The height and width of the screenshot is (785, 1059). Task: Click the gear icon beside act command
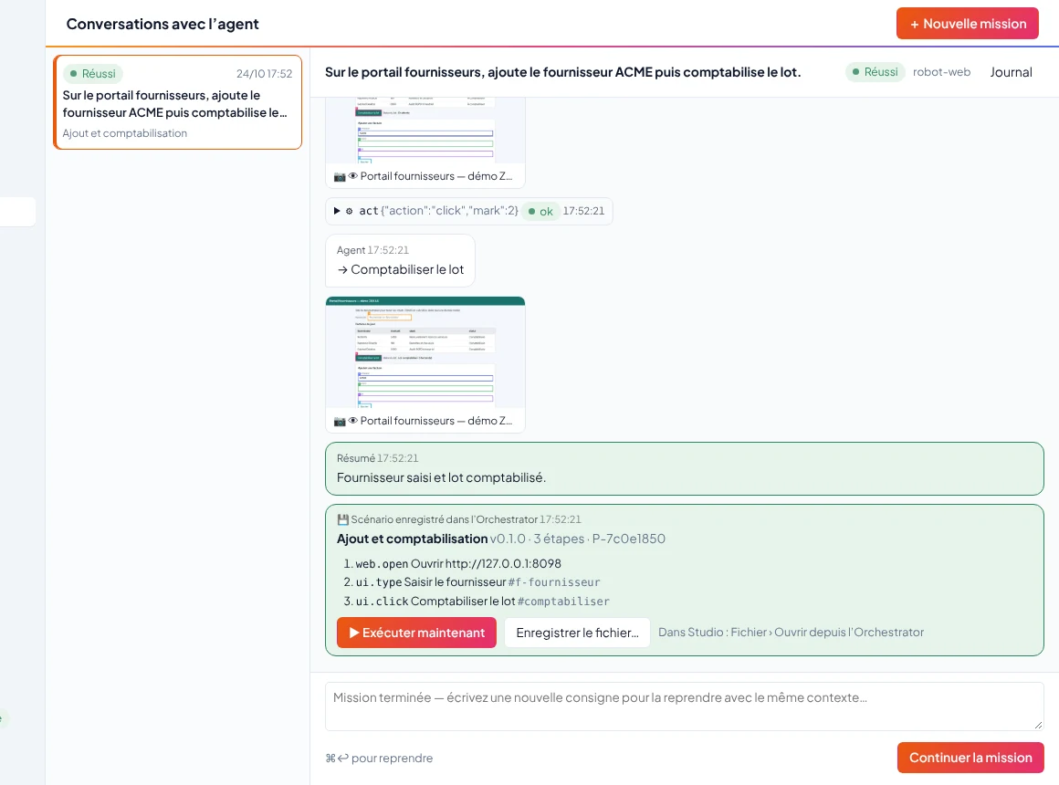click(x=349, y=211)
